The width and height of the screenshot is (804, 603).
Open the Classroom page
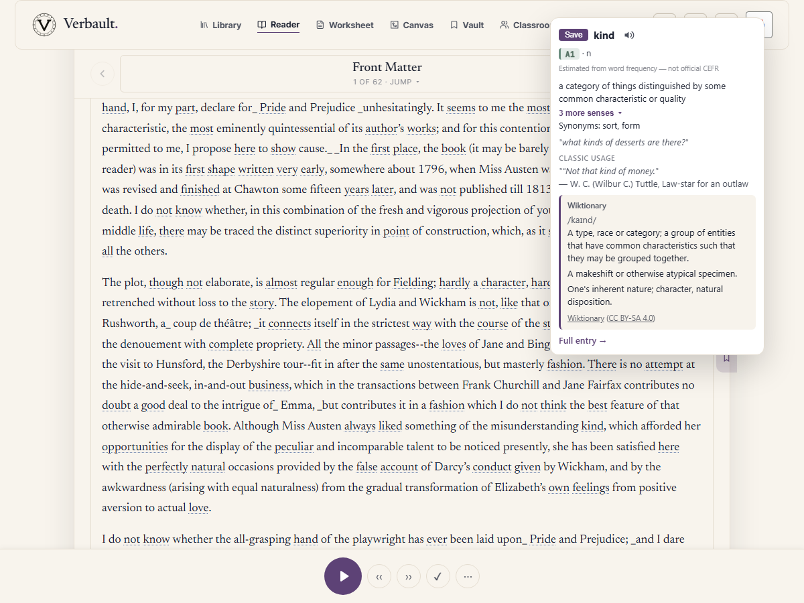click(526, 25)
